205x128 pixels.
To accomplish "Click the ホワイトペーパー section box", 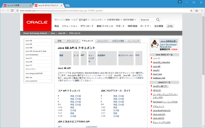I will tap(126, 58).
